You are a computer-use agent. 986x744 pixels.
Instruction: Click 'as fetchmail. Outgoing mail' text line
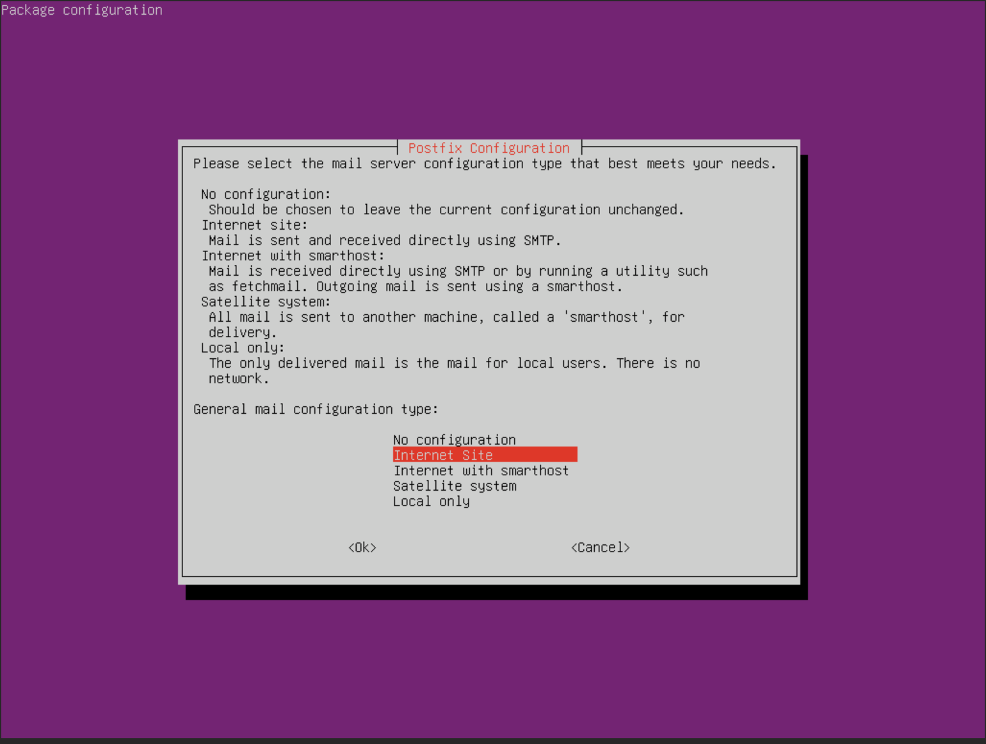click(x=416, y=286)
